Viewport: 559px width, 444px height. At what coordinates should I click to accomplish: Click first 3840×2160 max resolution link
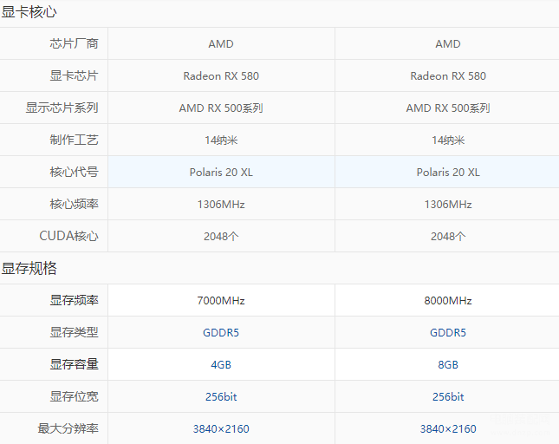pyautogui.click(x=221, y=428)
